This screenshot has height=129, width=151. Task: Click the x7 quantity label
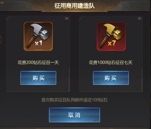[112, 43]
